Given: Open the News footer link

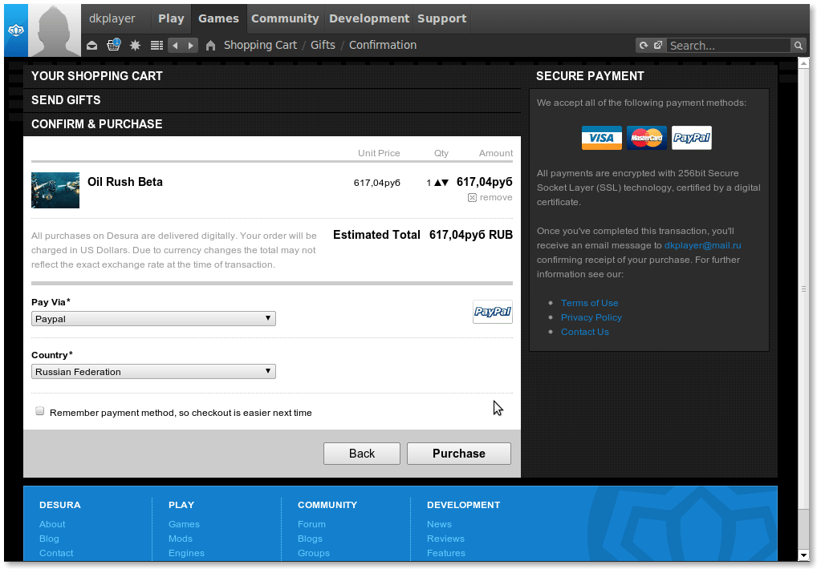Looking at the screenshot, I should tap(439, 524).
